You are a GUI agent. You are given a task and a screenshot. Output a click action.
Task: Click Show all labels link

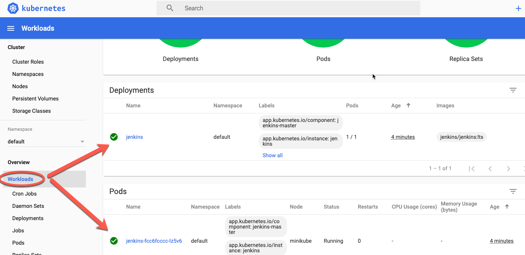(272, 155)
